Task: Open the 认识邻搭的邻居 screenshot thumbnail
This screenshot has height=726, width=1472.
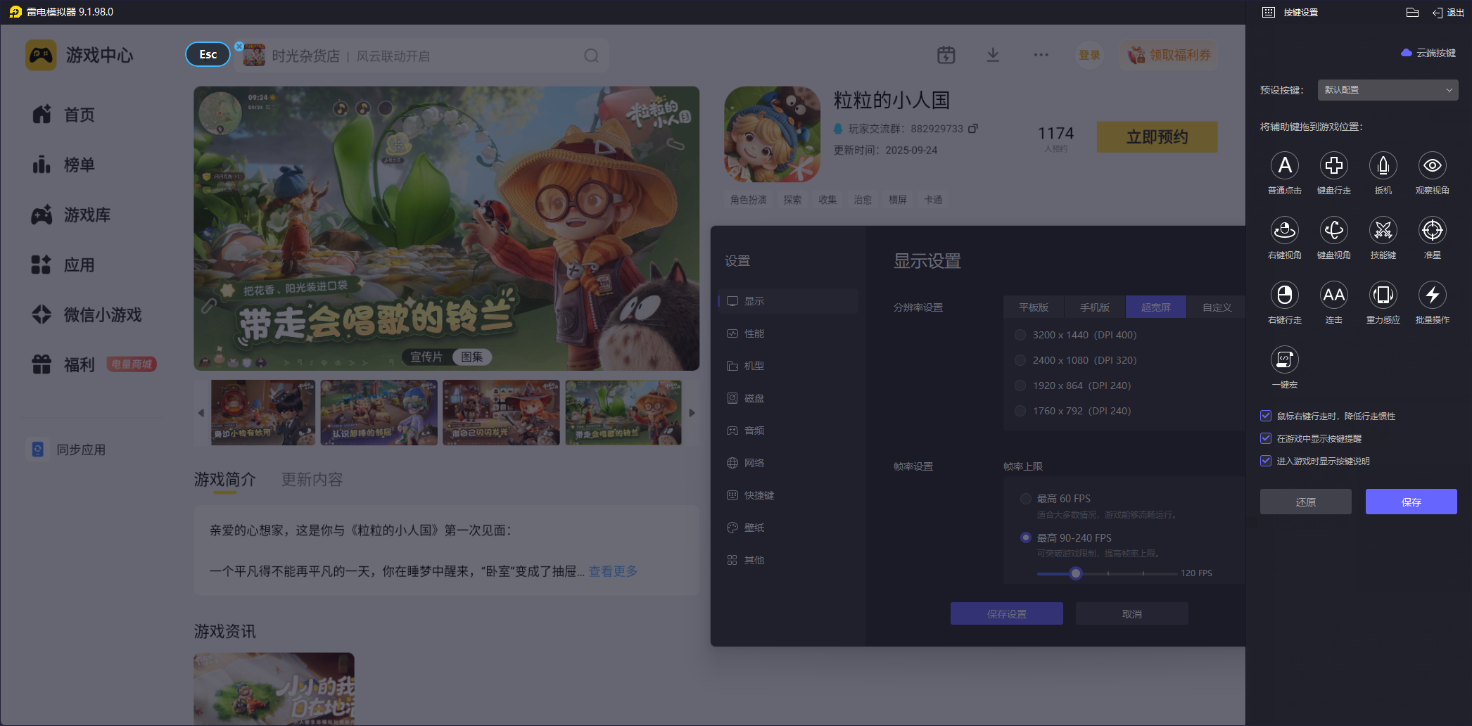Action: click(x=379, y=413)
